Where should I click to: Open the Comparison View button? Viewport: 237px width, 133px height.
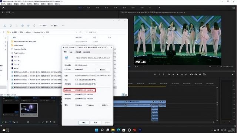[x=204, y=74]
